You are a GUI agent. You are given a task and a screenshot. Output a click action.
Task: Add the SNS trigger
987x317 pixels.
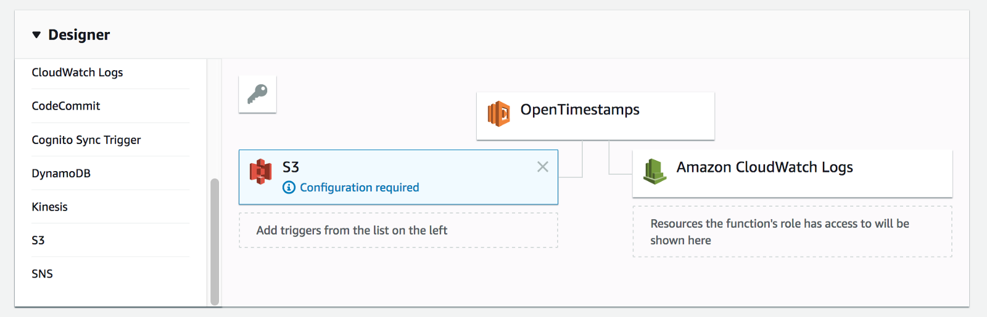coord(110,273)
